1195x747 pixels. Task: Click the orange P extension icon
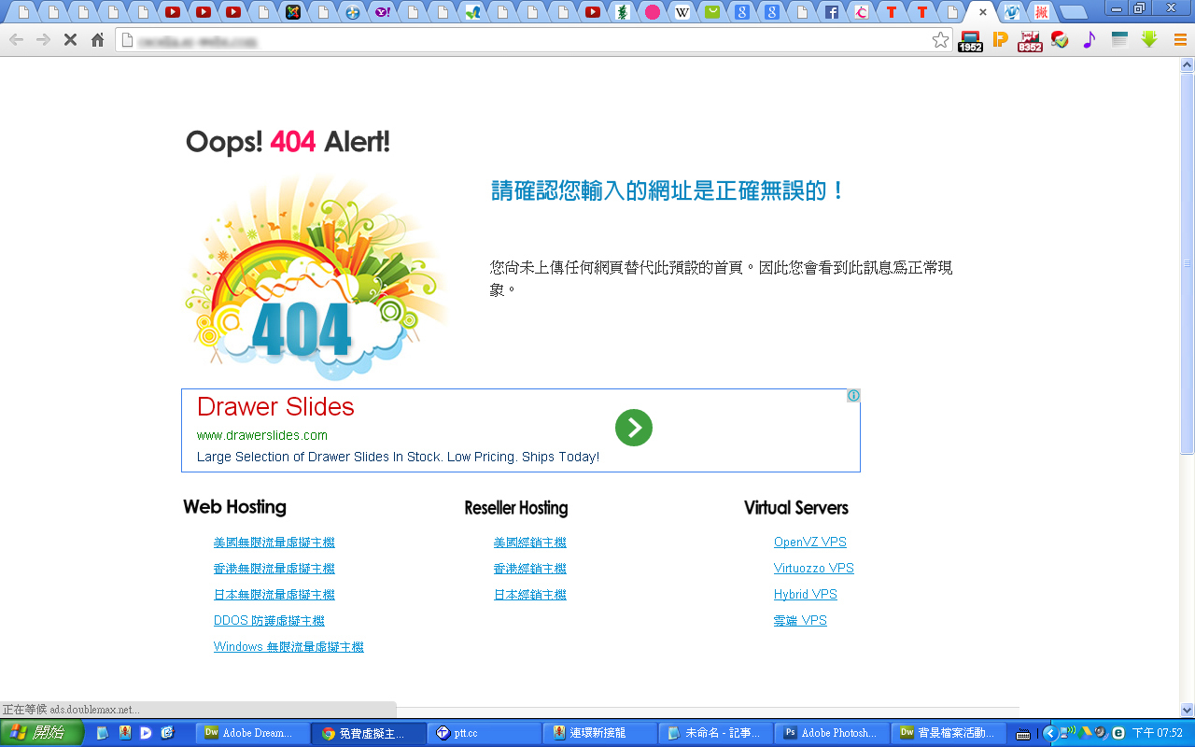(1000, 39)
